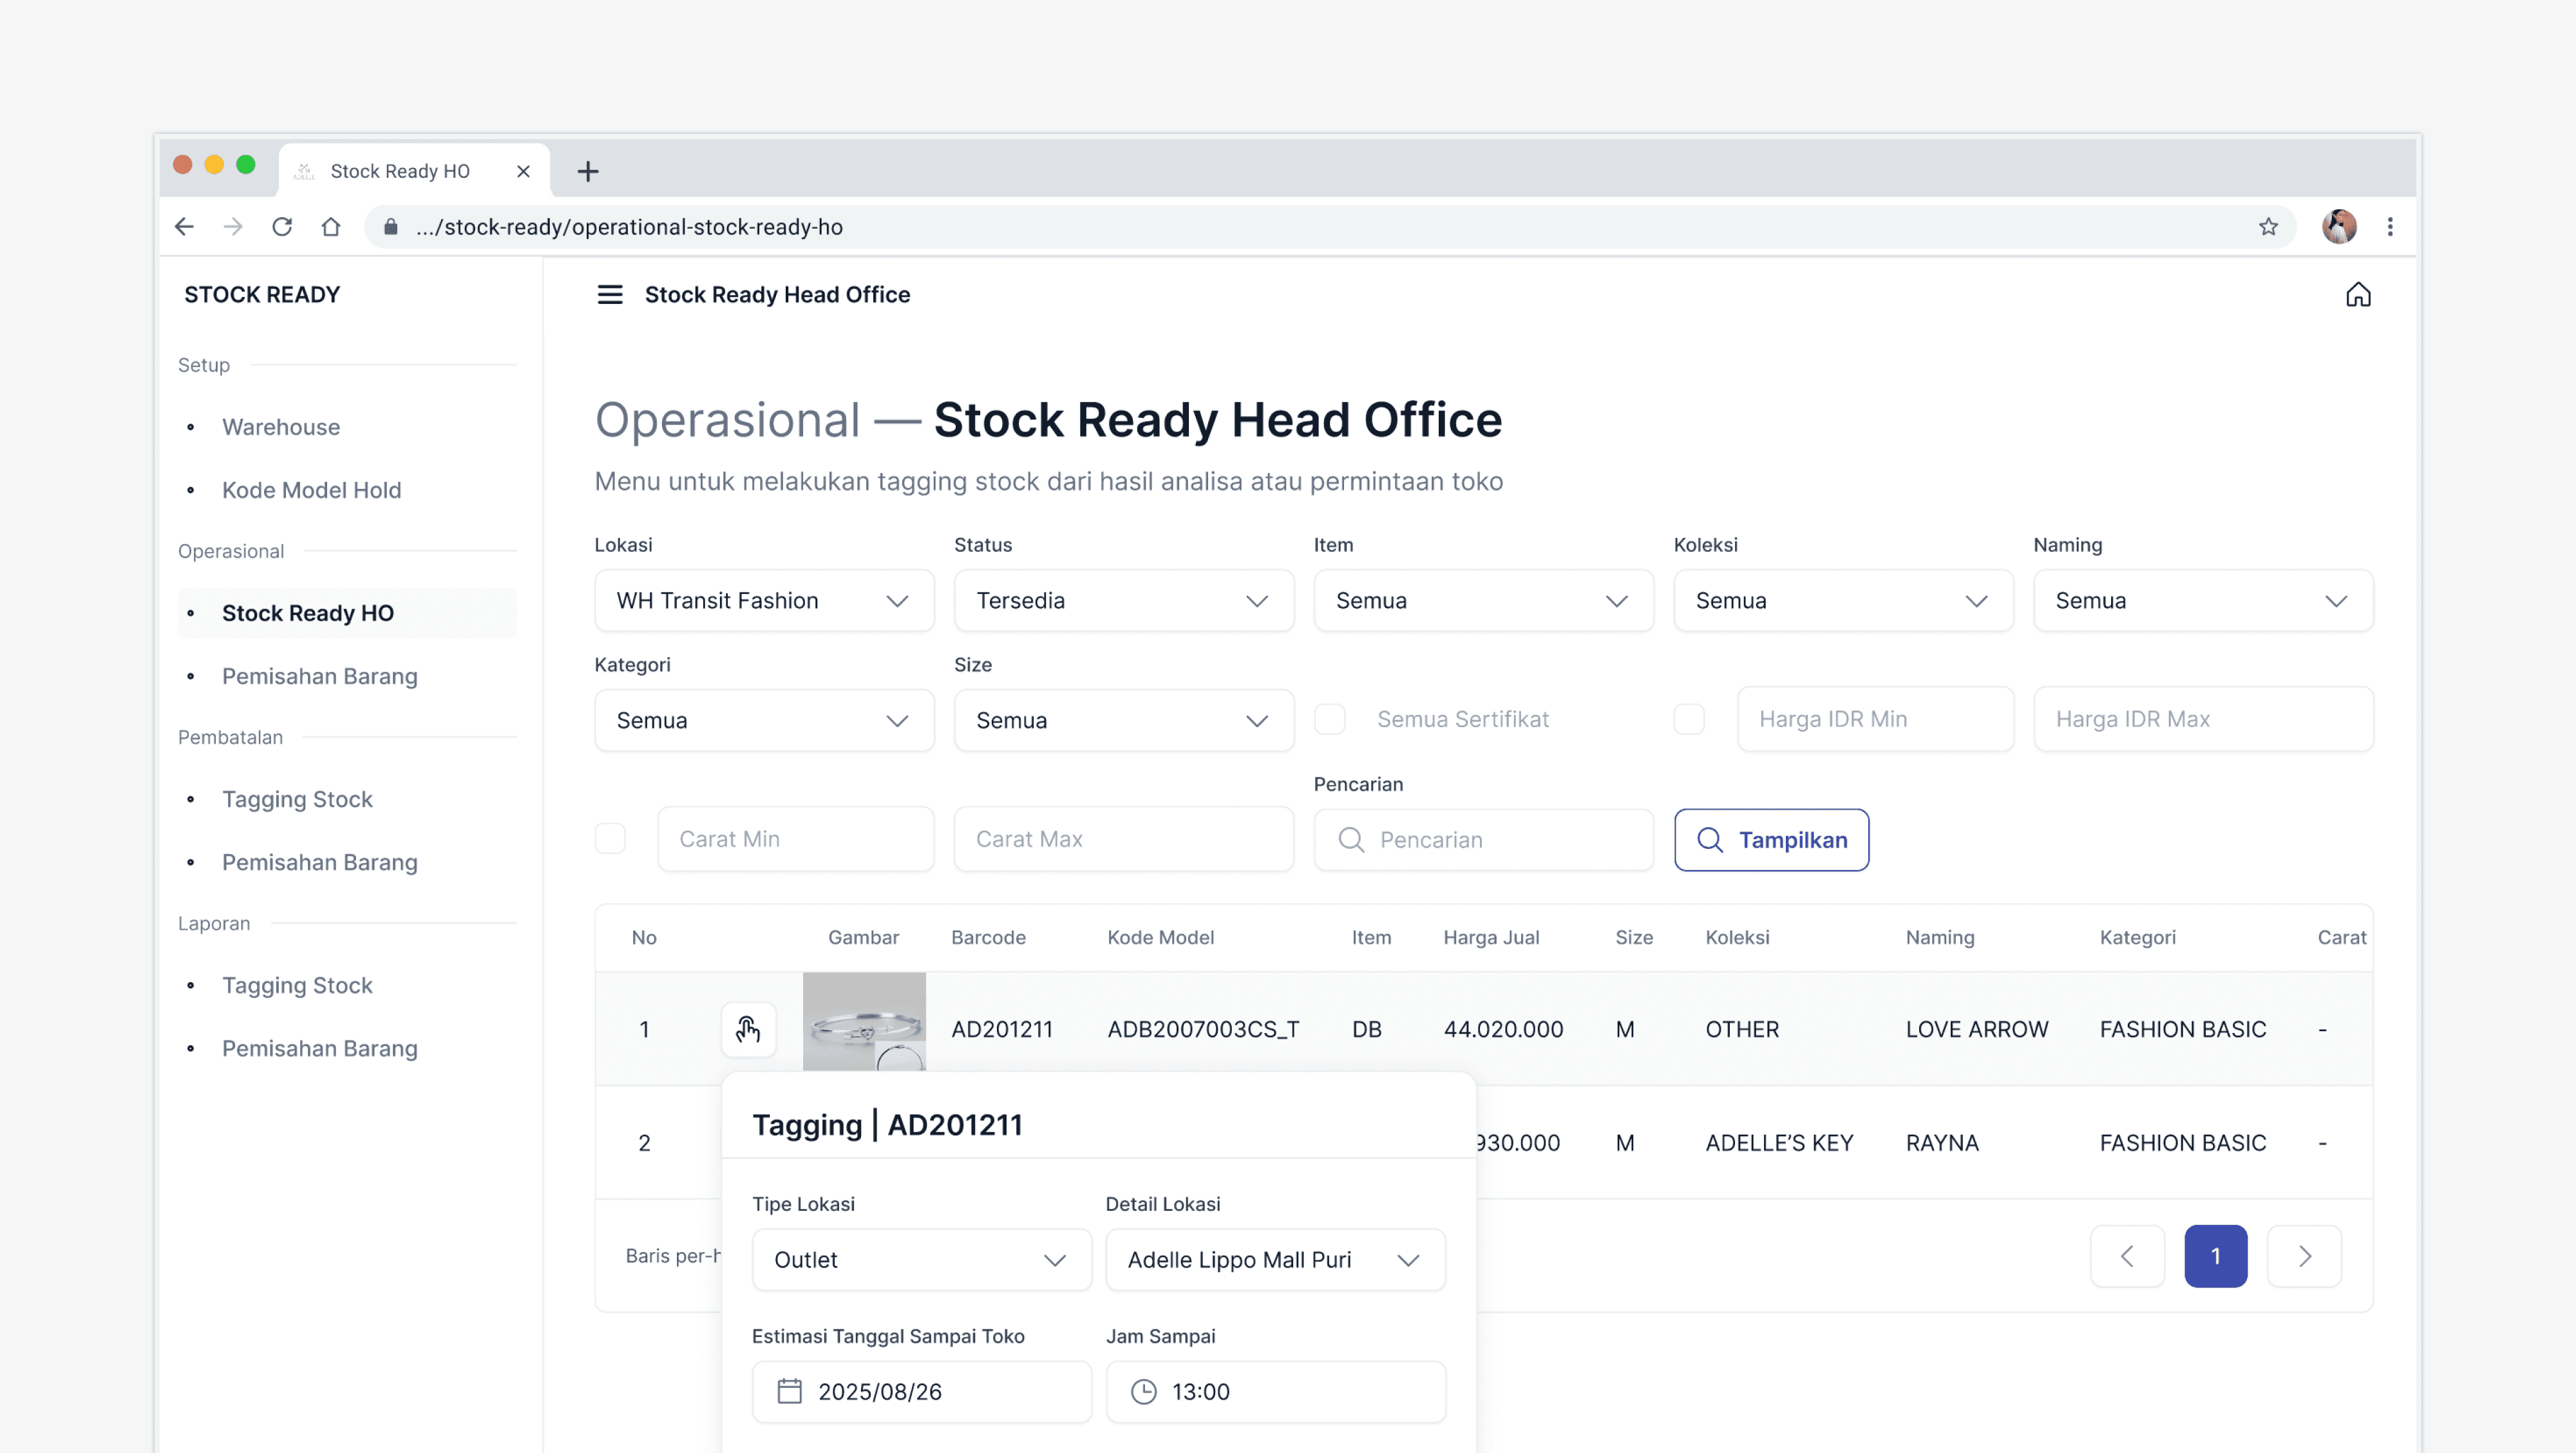Open the Stock Ready HO tab in browser
This screenshot has width=2576, height=1453.
click(400, 170)
